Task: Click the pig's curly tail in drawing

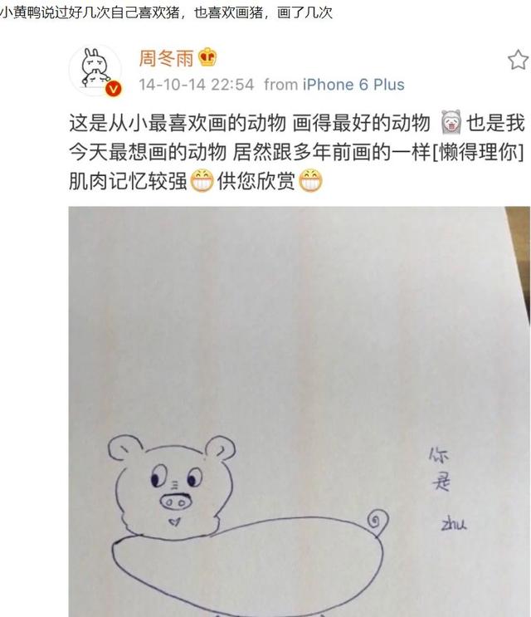Action: pos(378,522)
